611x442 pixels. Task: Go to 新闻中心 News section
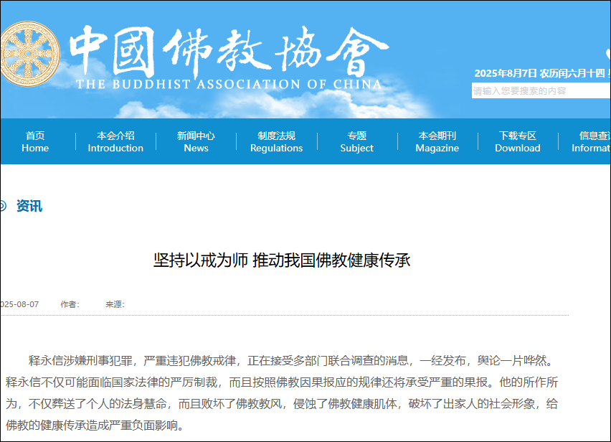coord(196,141)
